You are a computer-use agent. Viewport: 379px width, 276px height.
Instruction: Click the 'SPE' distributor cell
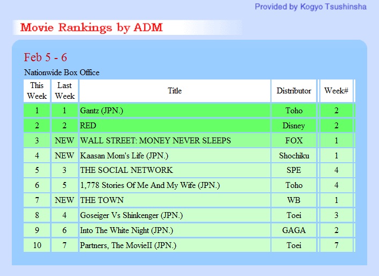pos(294,170)
